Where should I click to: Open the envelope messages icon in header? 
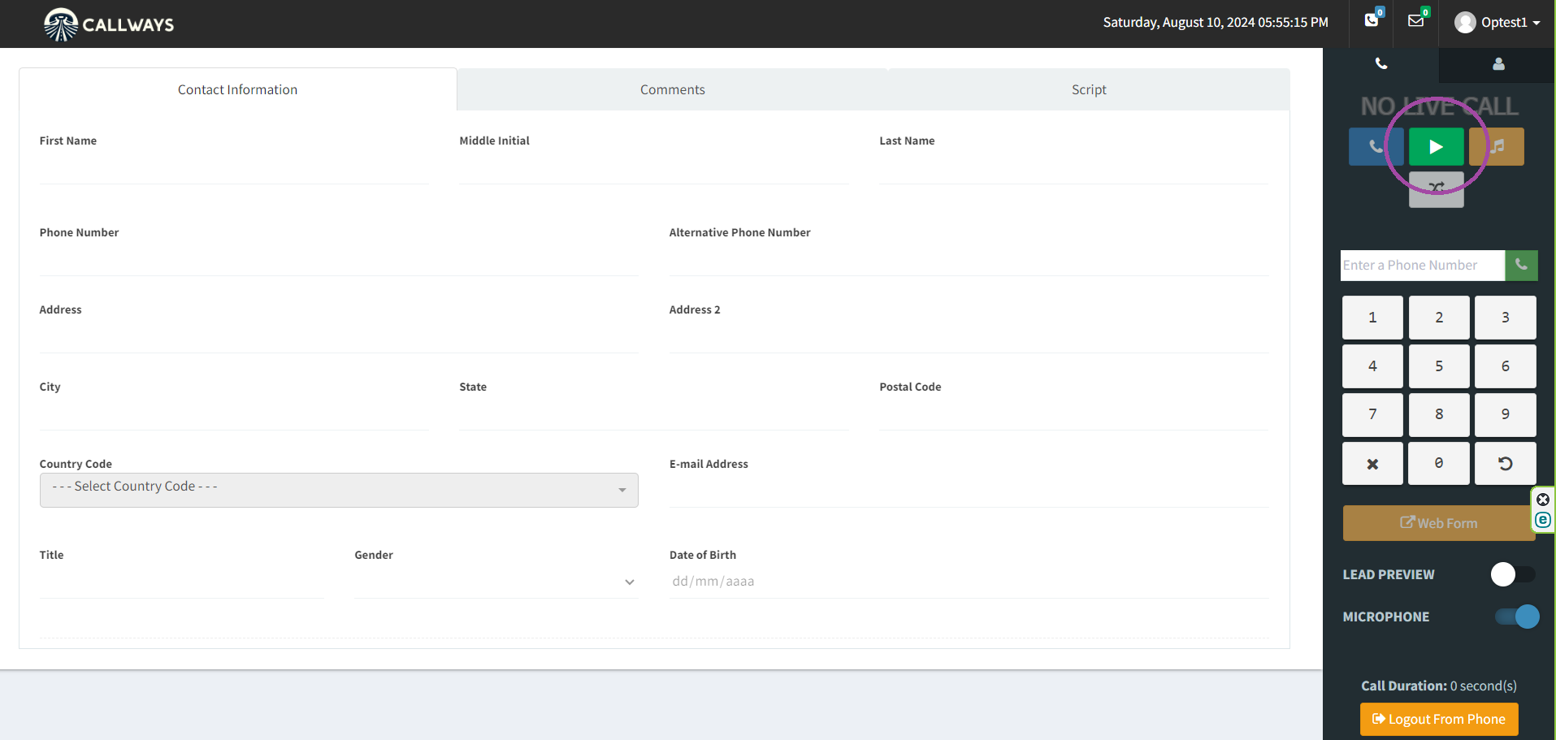point(1416,20)
